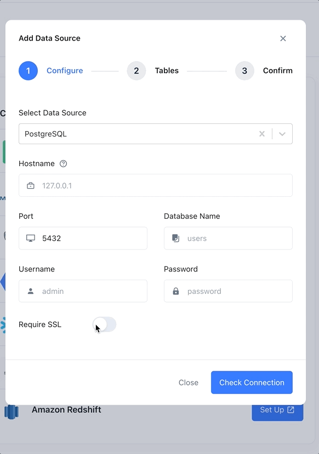Viewport: 319px width, 454px height.
Task: Click the Amazon Redshift logo icon
Action: point(12,412)
